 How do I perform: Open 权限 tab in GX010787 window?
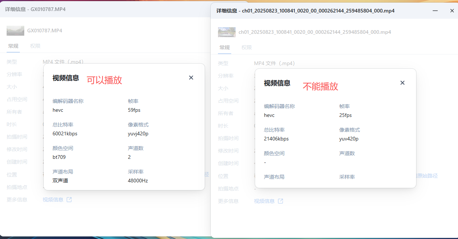click(35, 46)
